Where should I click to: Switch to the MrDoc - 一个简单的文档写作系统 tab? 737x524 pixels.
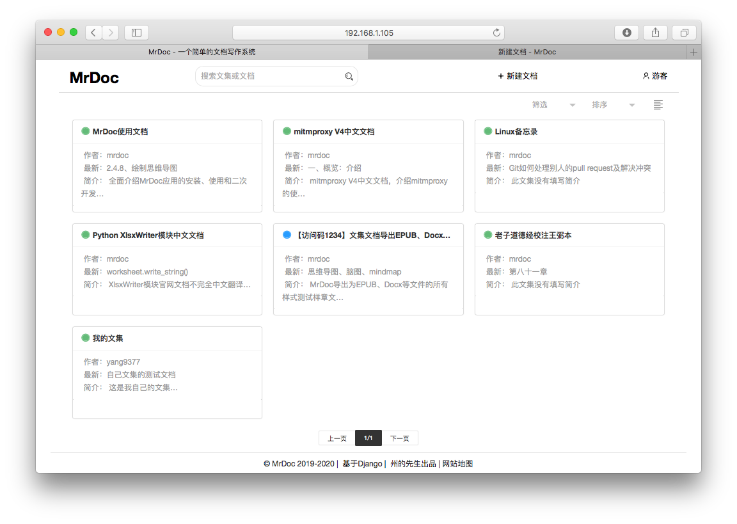(x=202, y=52)
